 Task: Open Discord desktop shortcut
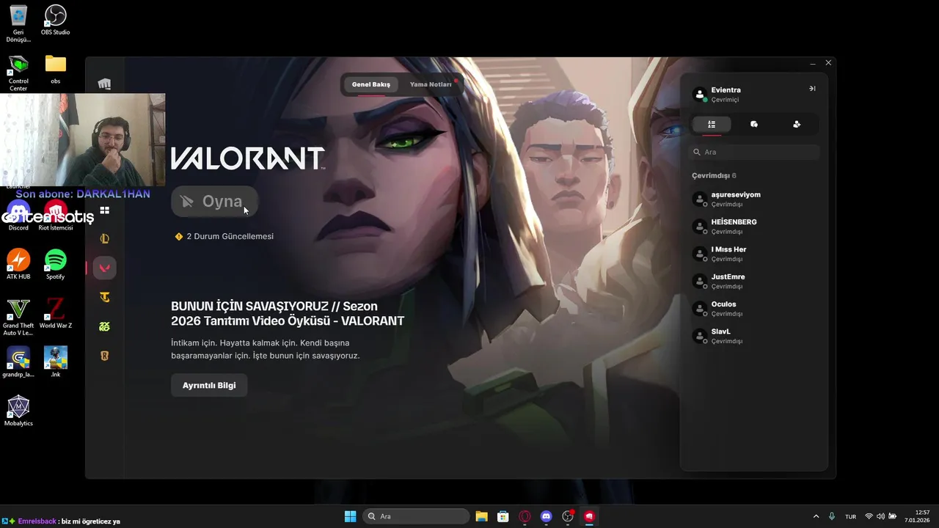pos(18,216)
